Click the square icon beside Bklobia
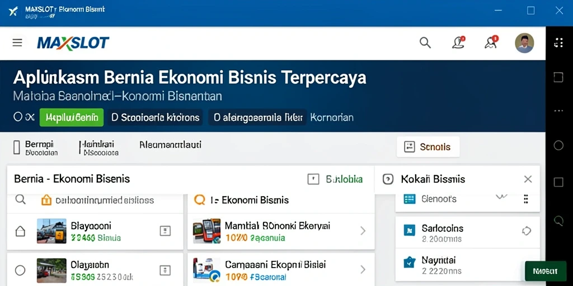The image size is (573, 286). click(313, 179)
